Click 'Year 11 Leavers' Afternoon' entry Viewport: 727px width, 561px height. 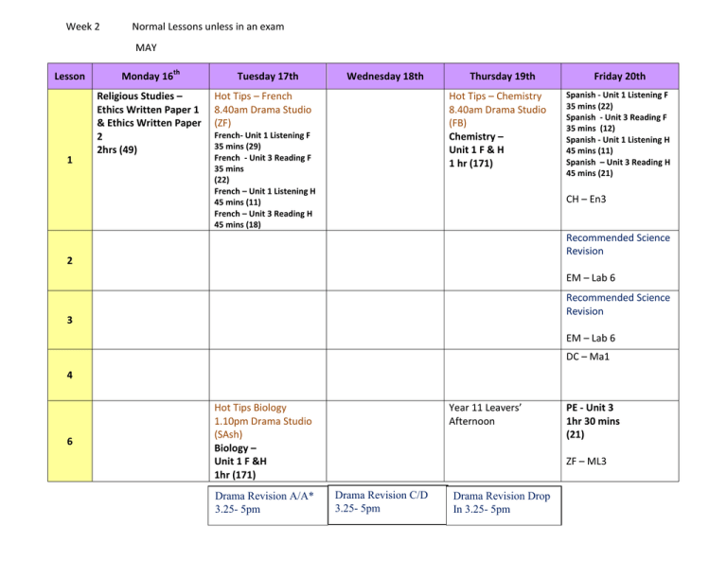coord(485,414)
